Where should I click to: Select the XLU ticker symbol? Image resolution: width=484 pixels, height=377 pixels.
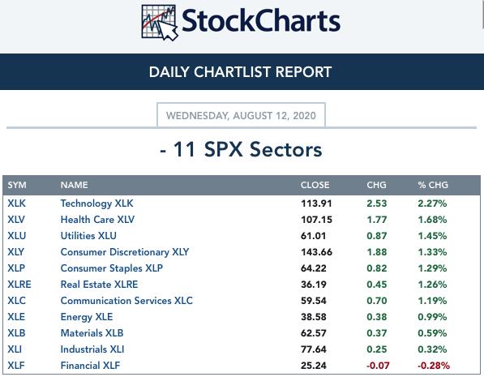coord(17,236)
